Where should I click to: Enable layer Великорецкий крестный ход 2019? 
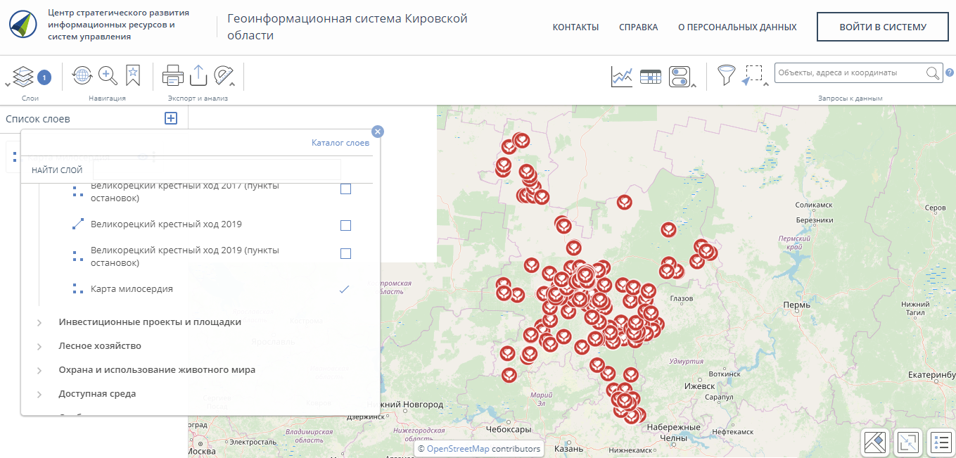[345, 225]
